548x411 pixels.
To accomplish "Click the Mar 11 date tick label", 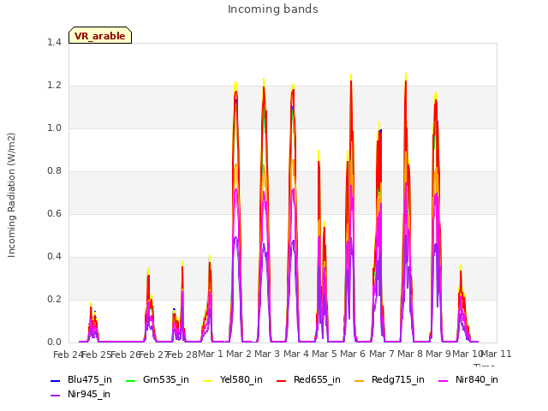I will click(497, 354).
